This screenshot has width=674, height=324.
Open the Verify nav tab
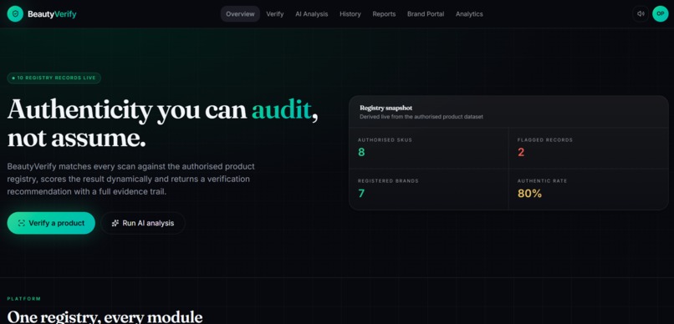click(x=274, y=13)
